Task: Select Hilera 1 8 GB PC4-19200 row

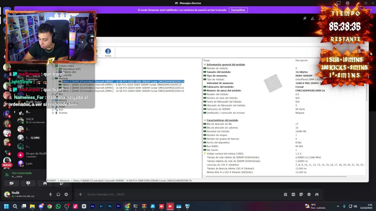Action: click(122, 85)
